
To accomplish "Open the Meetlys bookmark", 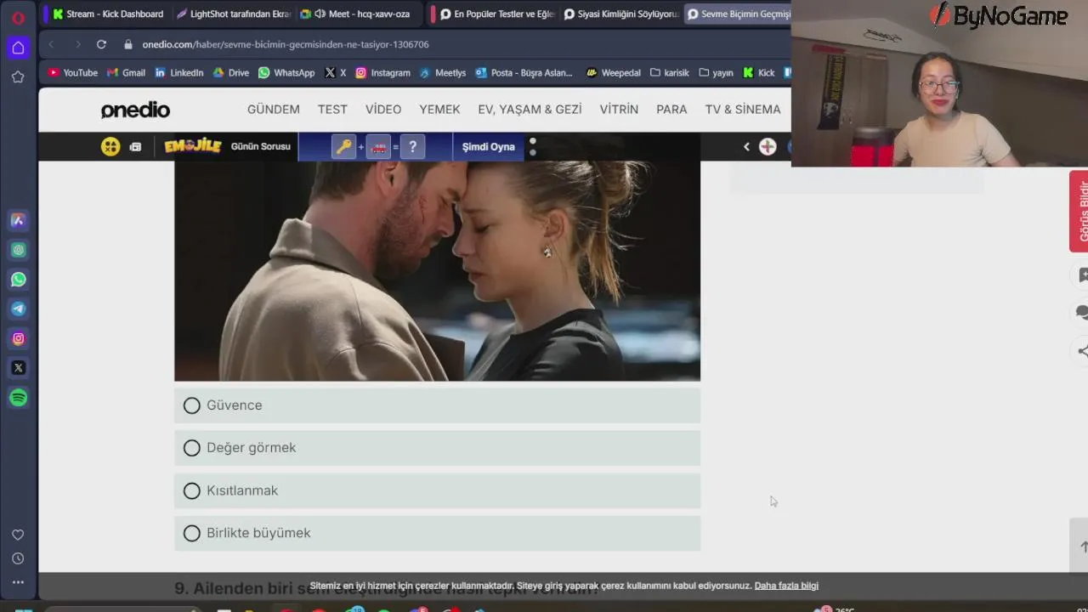I will click(443, 73).
